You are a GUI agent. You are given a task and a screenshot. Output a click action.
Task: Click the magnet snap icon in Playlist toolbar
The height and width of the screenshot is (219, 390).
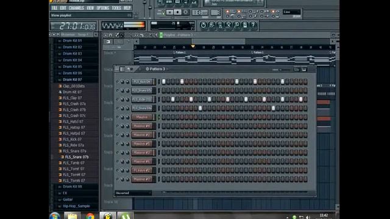pyautogui.click(x=110, y=35)
